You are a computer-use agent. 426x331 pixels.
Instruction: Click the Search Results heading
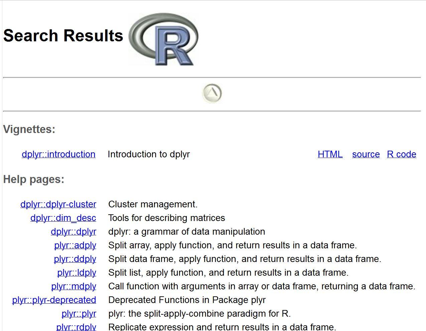click(x=63, y=36)
